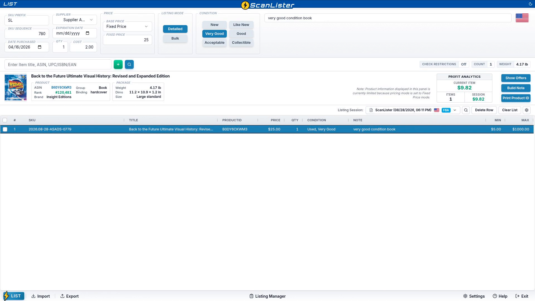Set condition to Acceptable
The image size is (535, 301).
(215, 43)
